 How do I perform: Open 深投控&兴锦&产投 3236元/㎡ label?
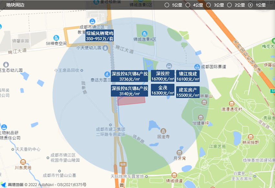(x=129, y=76)
